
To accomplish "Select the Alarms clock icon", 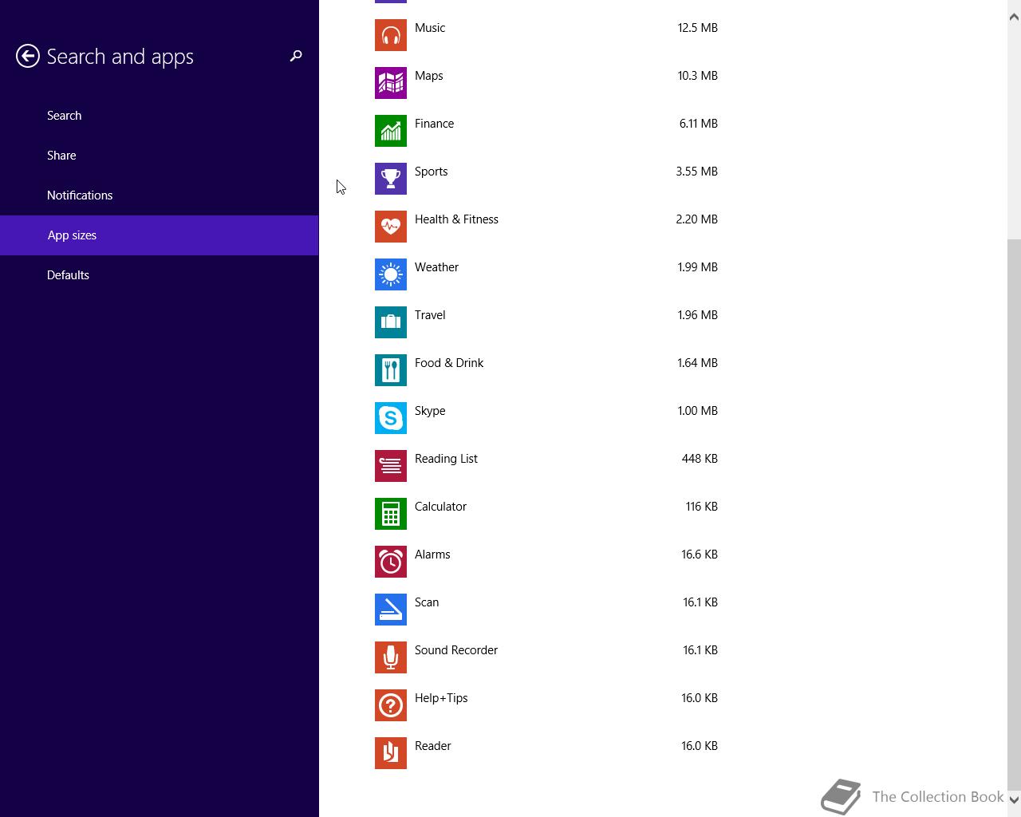I will [391, 562].
